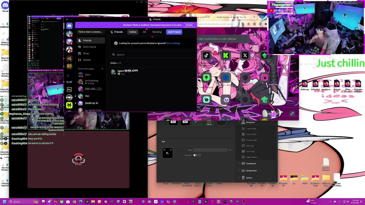The image size is (365, 205).
Task: Click the Discord back arrow
Action: point(67,19)
